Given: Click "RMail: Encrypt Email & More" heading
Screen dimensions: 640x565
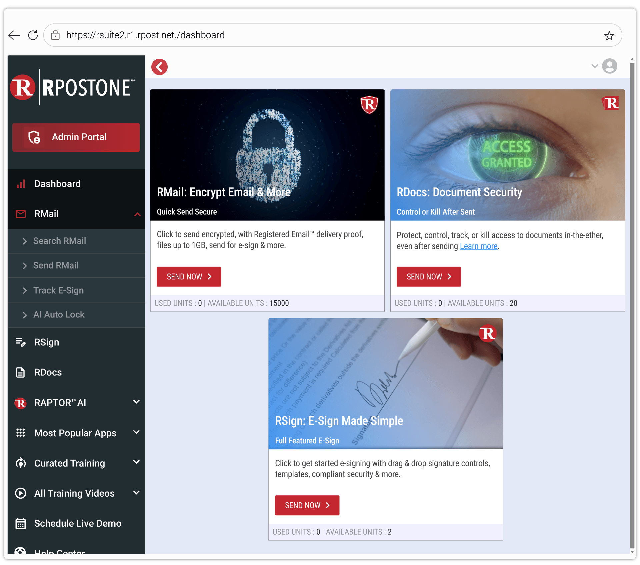Looking at the screenshot, I should [x=224, y=192].
